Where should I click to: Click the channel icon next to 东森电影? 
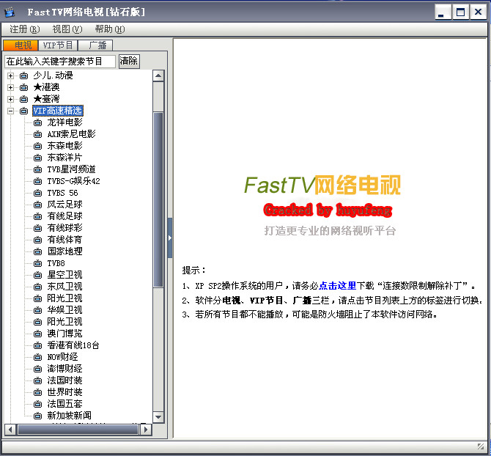point(37,146)
